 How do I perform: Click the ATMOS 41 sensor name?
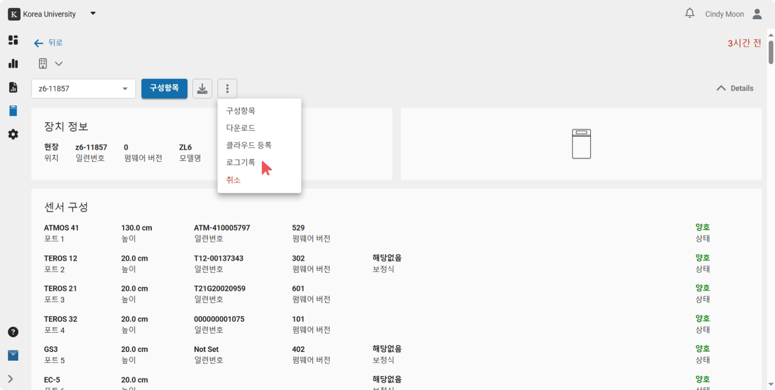click(x=61, y=227)
